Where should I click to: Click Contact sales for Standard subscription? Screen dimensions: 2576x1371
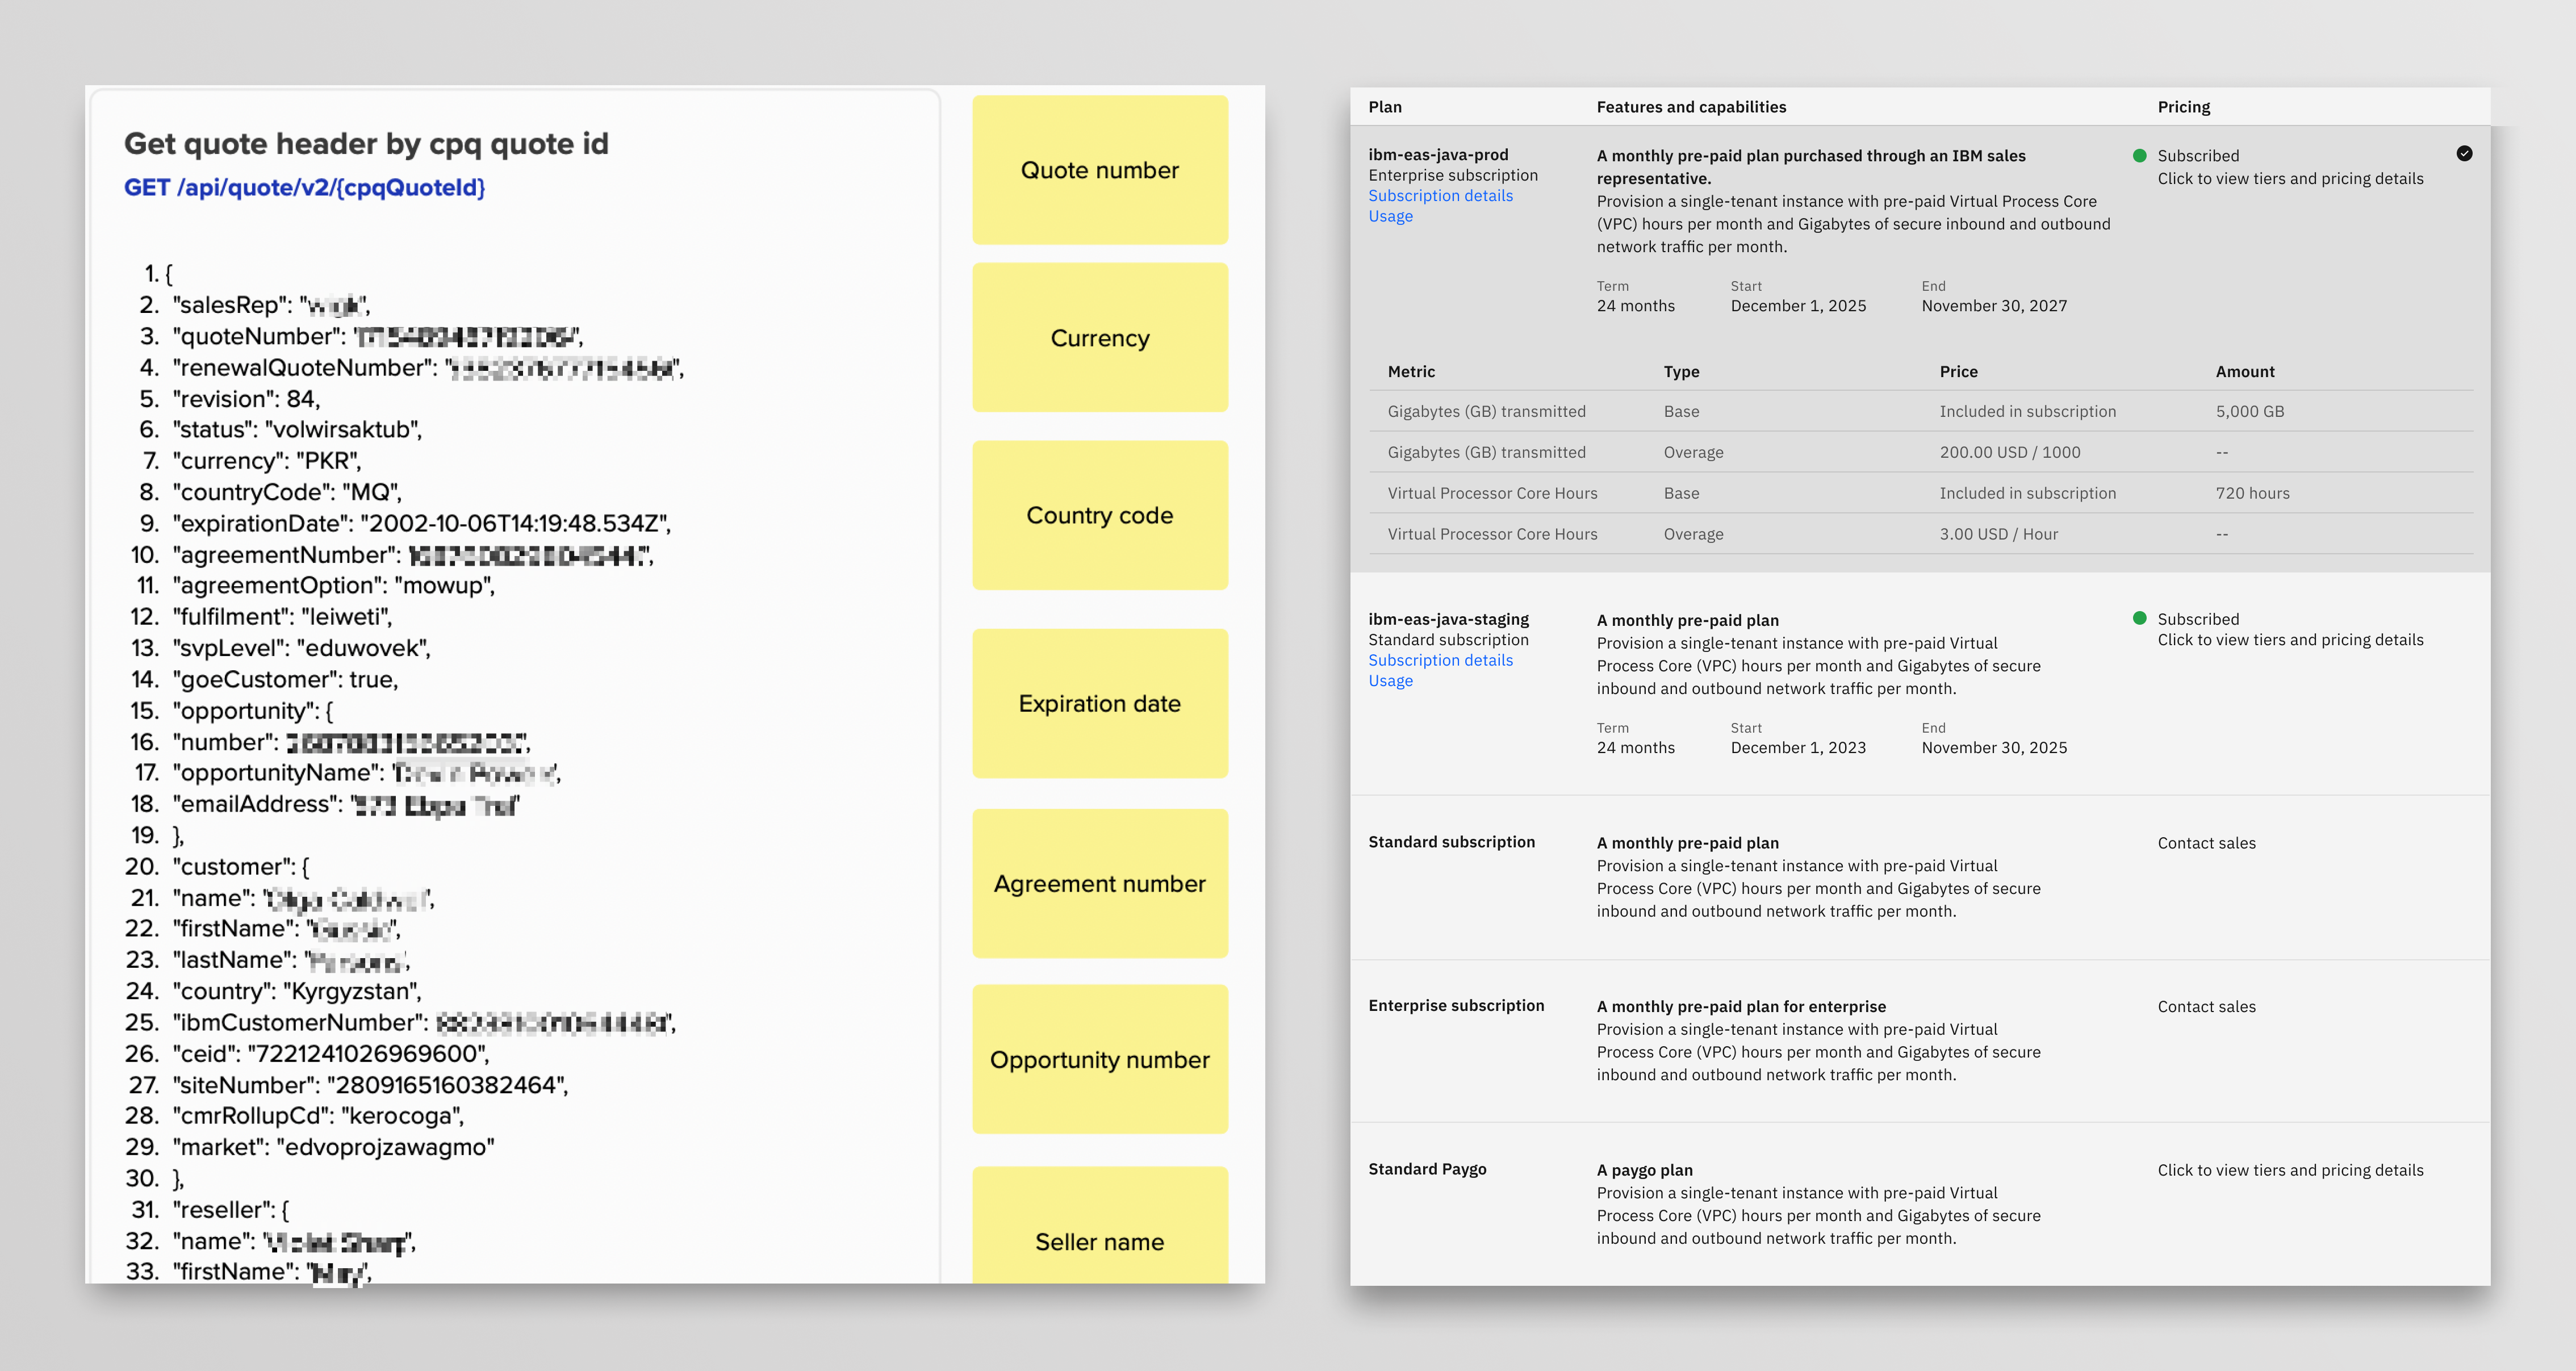pyautogui.click(x=2206, y=843)
